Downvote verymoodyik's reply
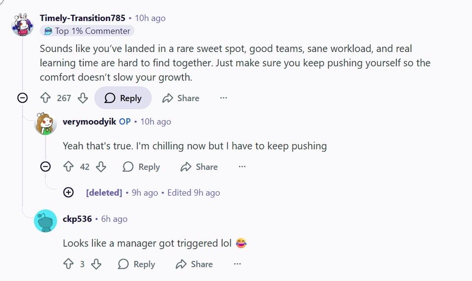Image resolution: width=472 pixels, height=281 pixels. pos(101,167)
